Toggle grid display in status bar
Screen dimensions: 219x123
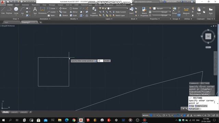151,115
